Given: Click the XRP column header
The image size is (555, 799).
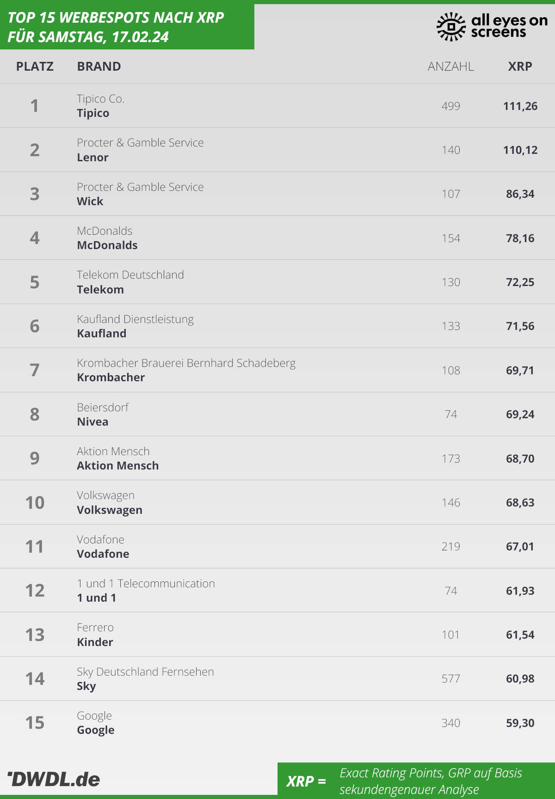Looking at the screenshot, I should tap(520, 67).
